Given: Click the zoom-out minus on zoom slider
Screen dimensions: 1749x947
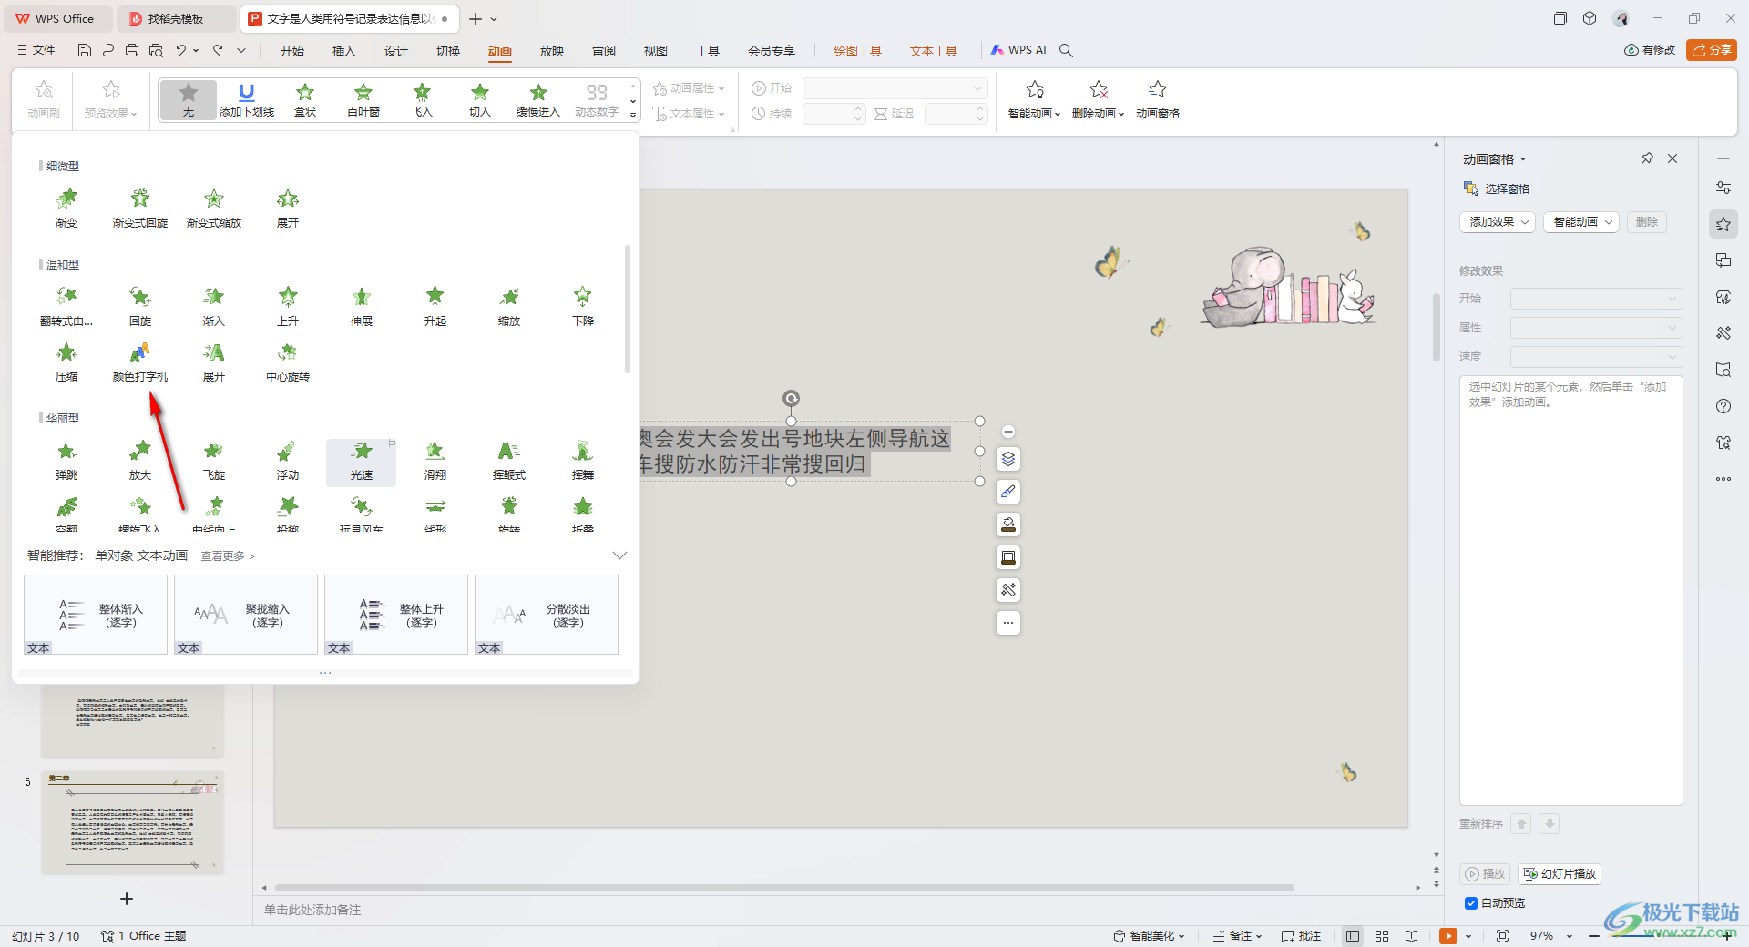Looking at the screenshot, I should click(x=1594, y=936).
